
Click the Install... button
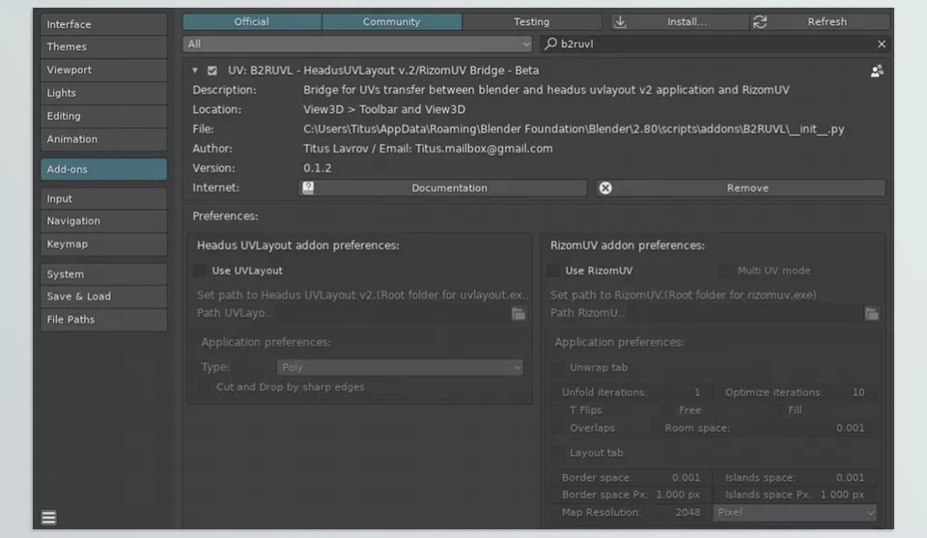point(680,22)
